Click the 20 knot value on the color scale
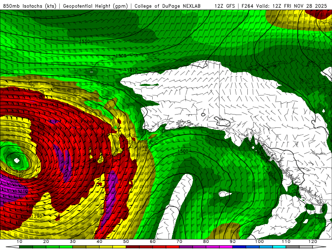 coord(46,242)
